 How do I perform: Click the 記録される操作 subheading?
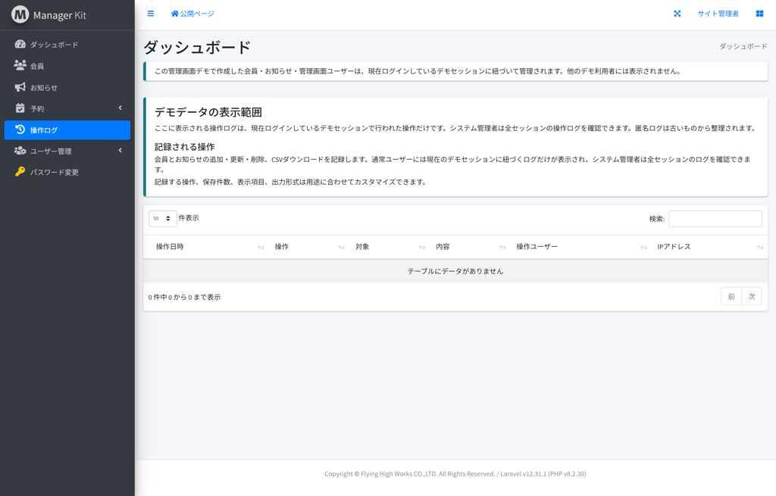point(185,147)
